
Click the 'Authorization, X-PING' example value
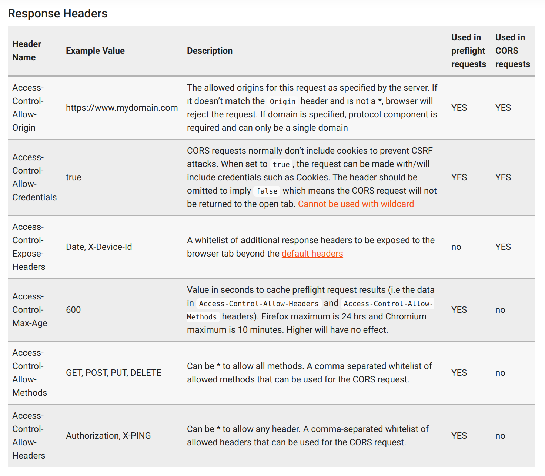tap(108, 436)
